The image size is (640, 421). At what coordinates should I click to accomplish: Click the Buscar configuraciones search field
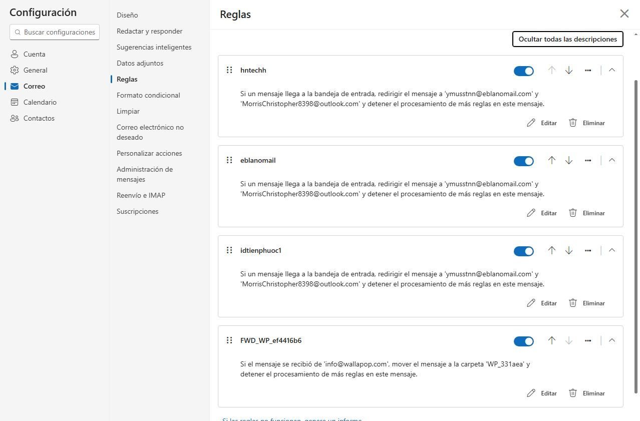54,32
